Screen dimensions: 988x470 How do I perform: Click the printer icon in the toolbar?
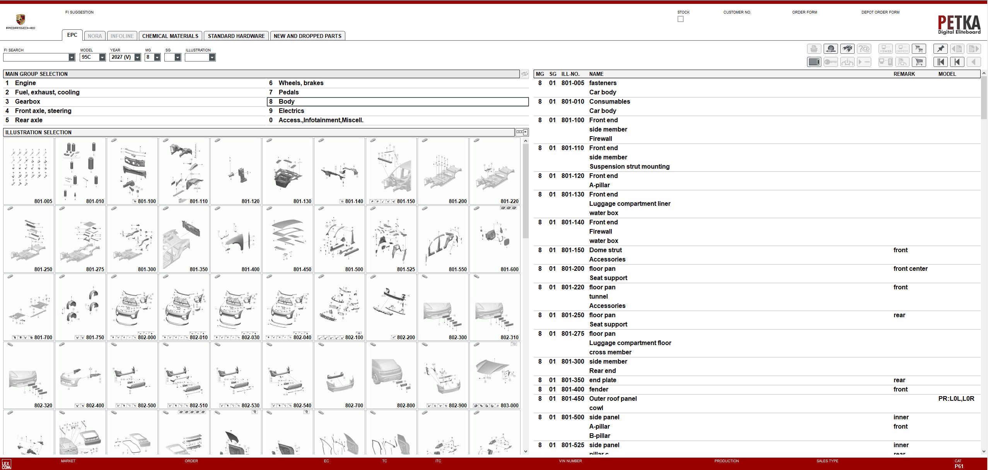click(814, 49)
